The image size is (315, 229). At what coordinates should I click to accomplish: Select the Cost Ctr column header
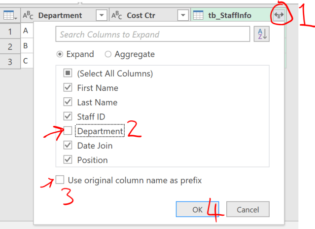coord(150,15)
